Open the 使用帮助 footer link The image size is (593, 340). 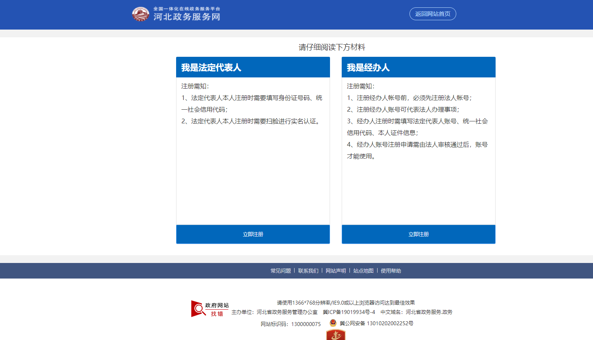pyautogui.click(x=391, y=271)
